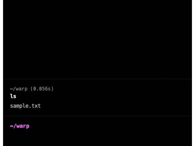This screenshot has width=195, height=146.
Task: Click blank space right of the (0.056s) header
Action: 122,89
